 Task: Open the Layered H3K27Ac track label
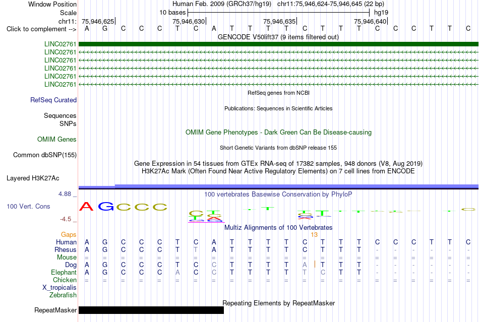point(33,178)
